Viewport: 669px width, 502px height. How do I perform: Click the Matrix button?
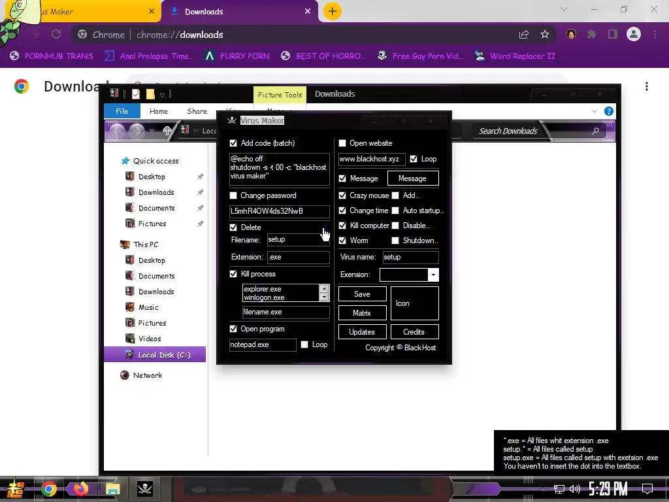[x=362, y=313]
